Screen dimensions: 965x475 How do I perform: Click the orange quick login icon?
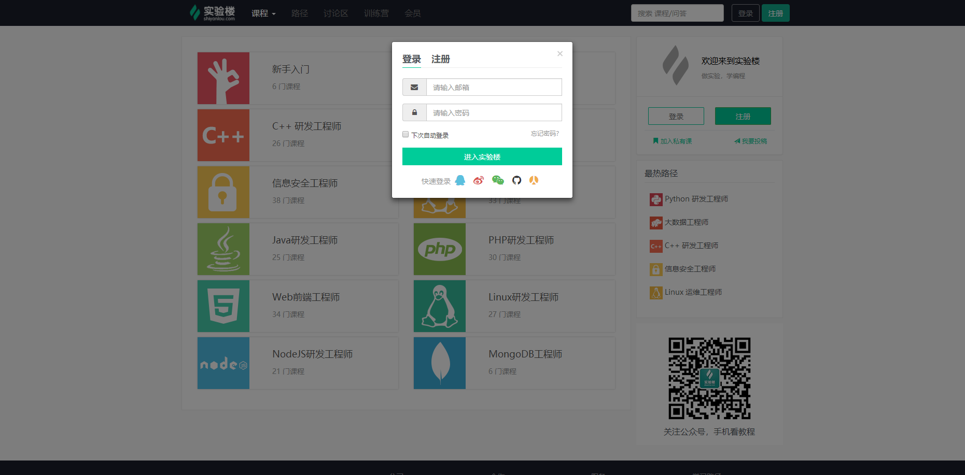coord(534,180)
